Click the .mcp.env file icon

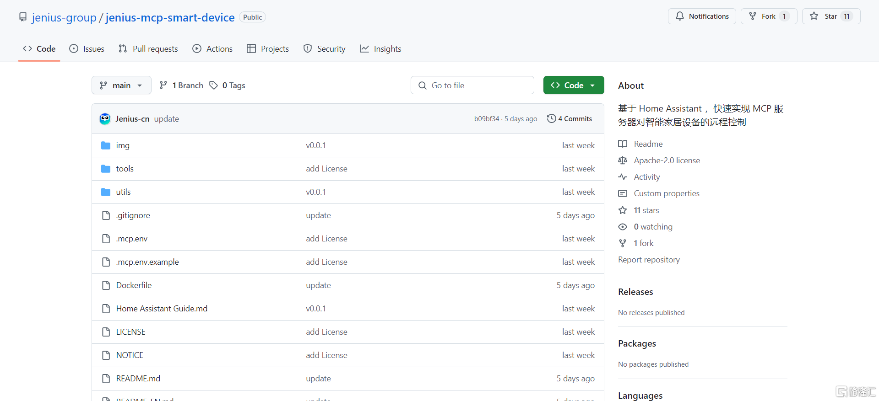click(106, 239)
